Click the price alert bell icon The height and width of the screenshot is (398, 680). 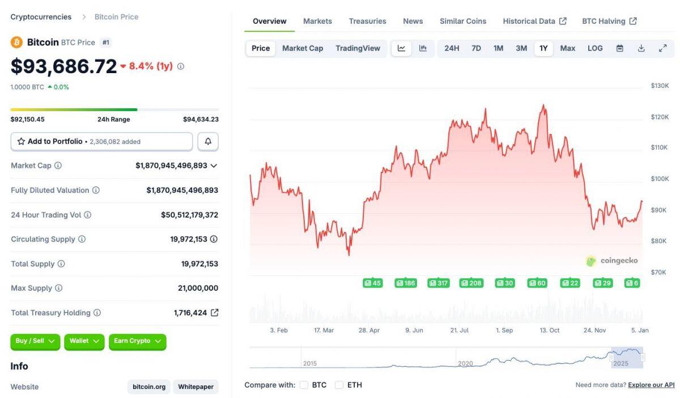pos(207,141)
